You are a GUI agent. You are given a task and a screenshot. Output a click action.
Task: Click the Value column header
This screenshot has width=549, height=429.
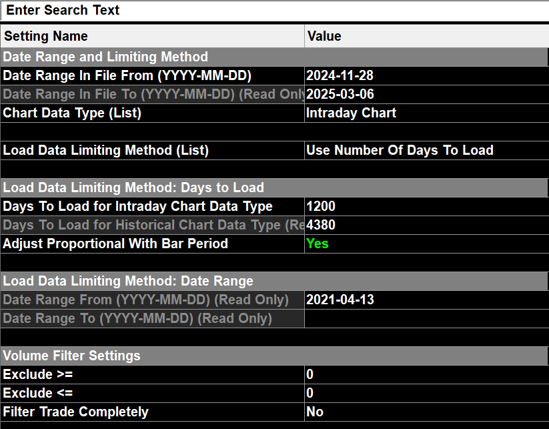427,36
